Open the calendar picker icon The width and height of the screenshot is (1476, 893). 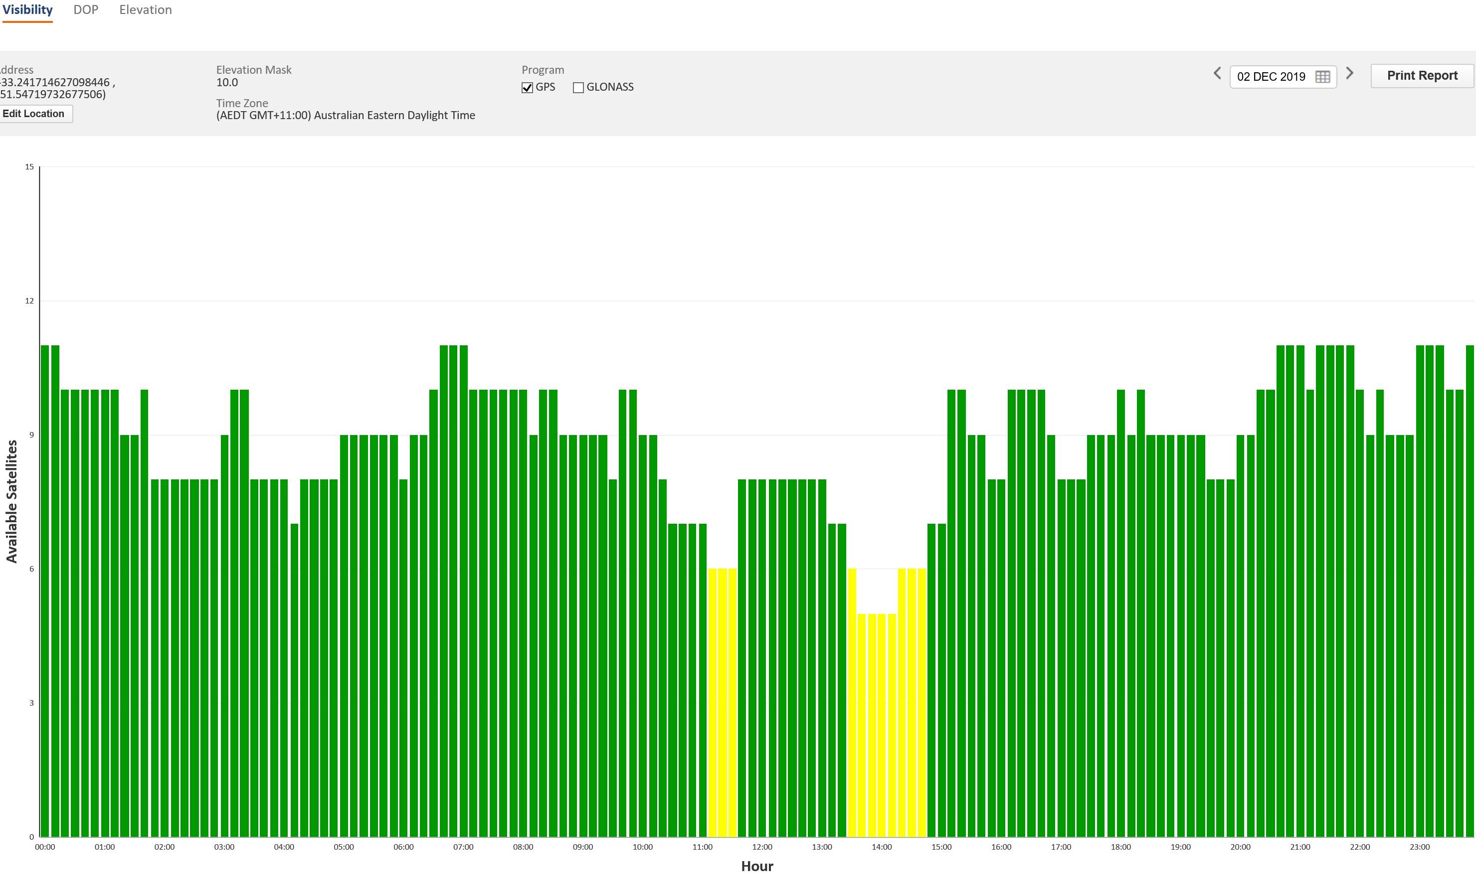coord(1322,77)
